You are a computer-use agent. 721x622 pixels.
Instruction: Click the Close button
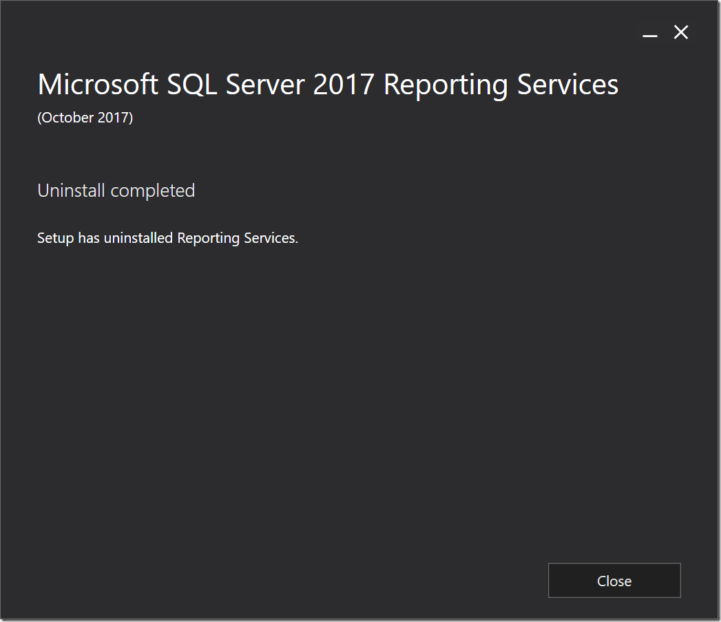[x=614, y=580]
